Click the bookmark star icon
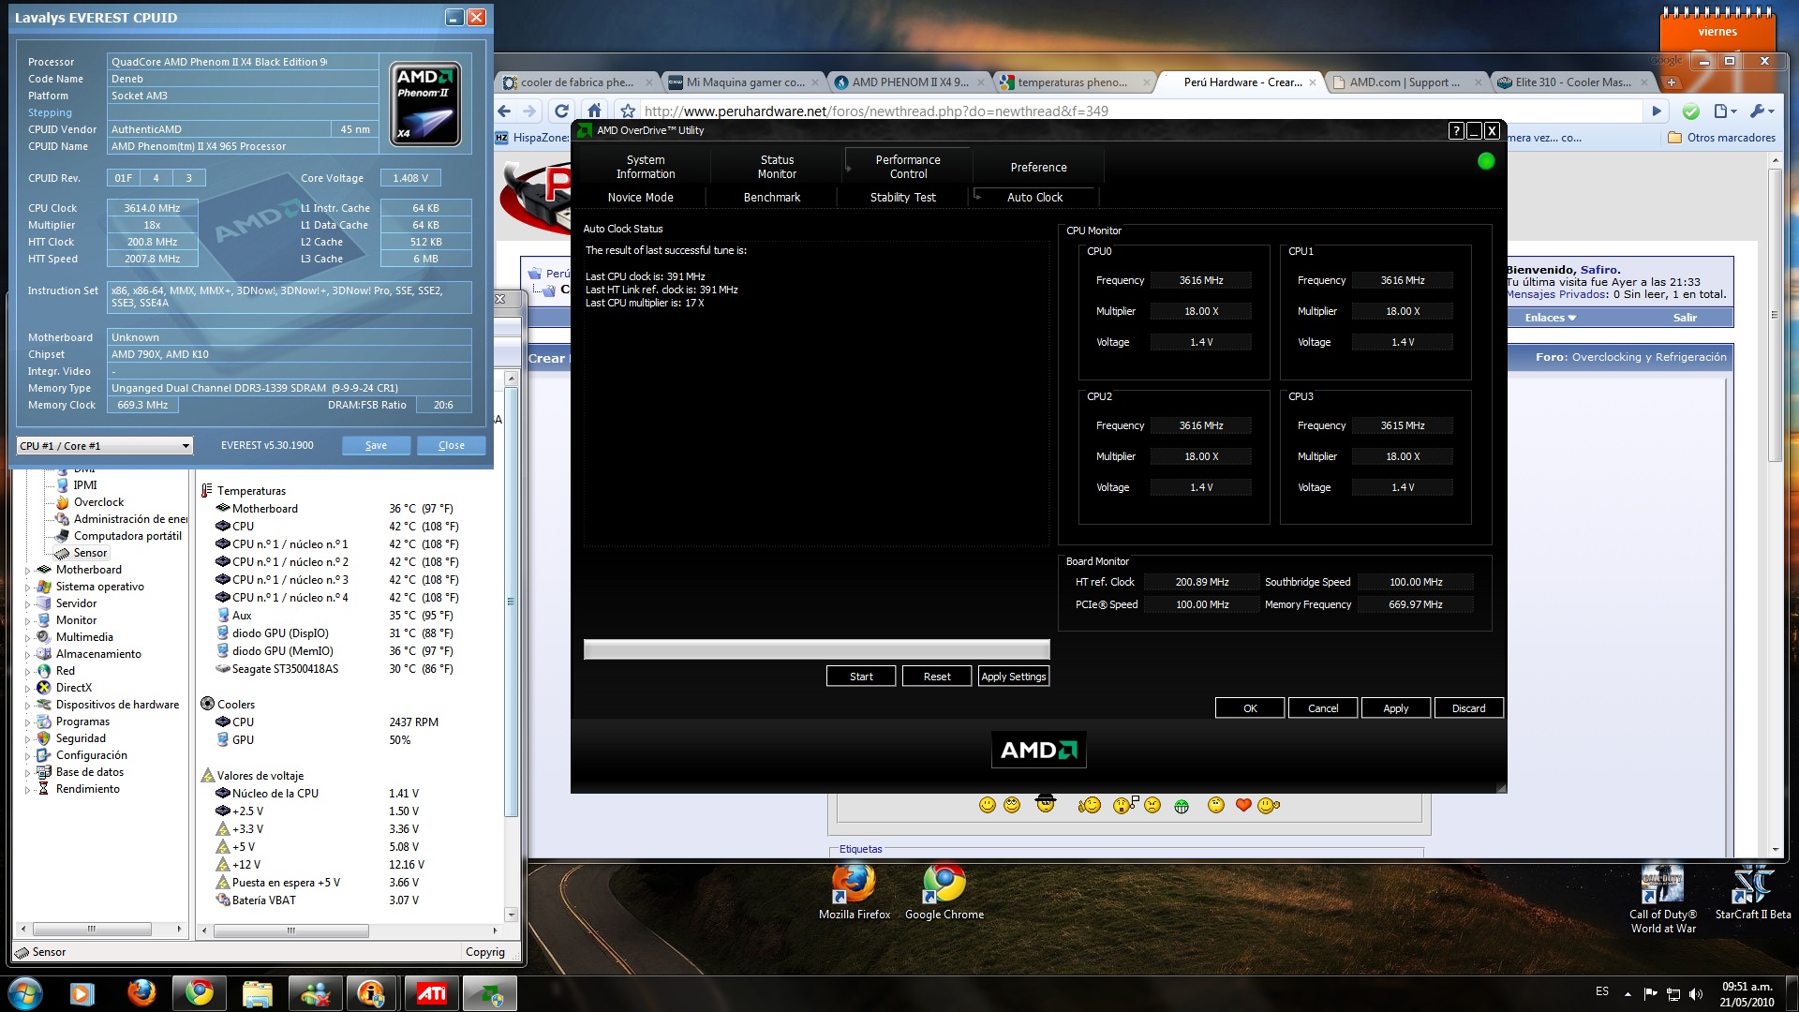Viewport: 1799px width, 1012px height. [628, 111]
